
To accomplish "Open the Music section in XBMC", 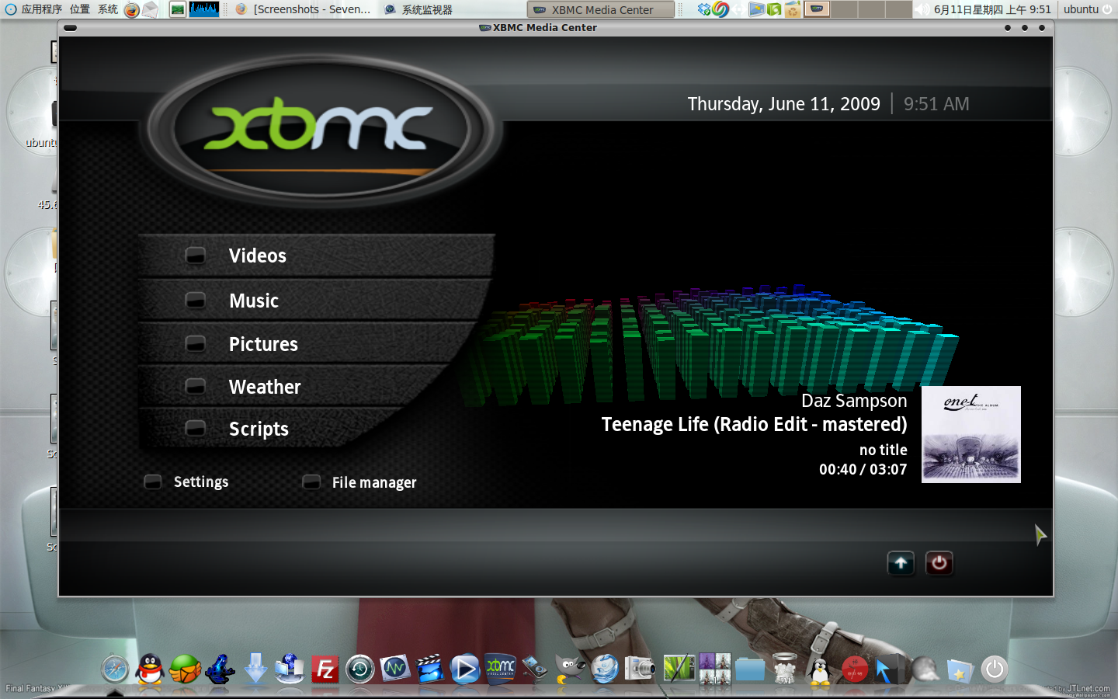I will point(314,301).
